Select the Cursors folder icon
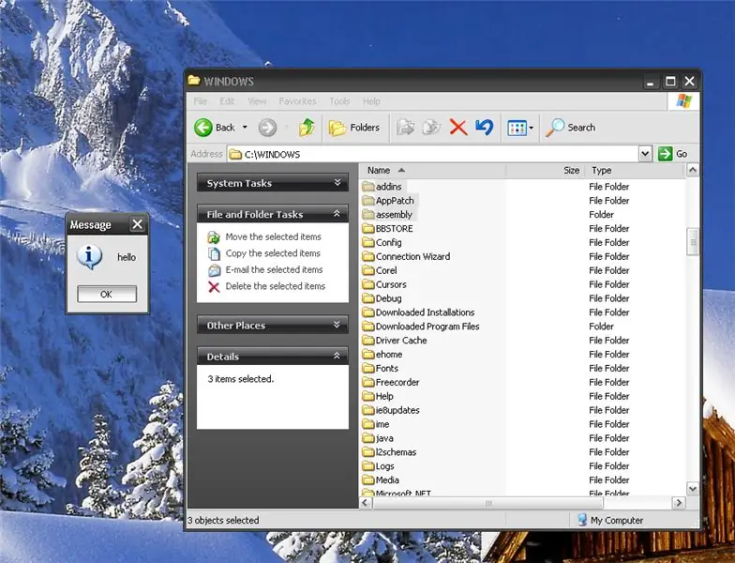735x563 pixels. click(x=368, y=285)
